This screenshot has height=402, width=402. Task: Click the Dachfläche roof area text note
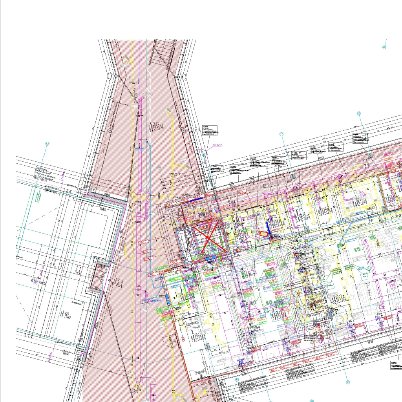coord(44,174)
